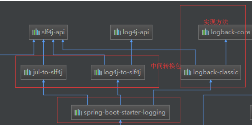This screenshot has width=252, height=125.
Task: Select the spring-boot-starter-logging node
Action: 120,112
